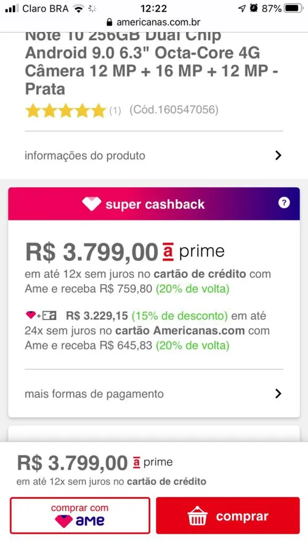The width and height of the screenshot is (308, 548).
Task: Expand mais formas de pagamento chevron
Action: tap(278, 394)
